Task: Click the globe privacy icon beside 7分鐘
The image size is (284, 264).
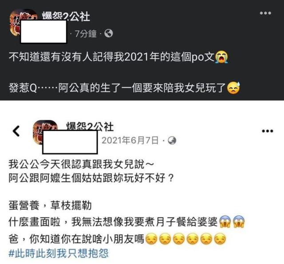Action: point(108,33)
